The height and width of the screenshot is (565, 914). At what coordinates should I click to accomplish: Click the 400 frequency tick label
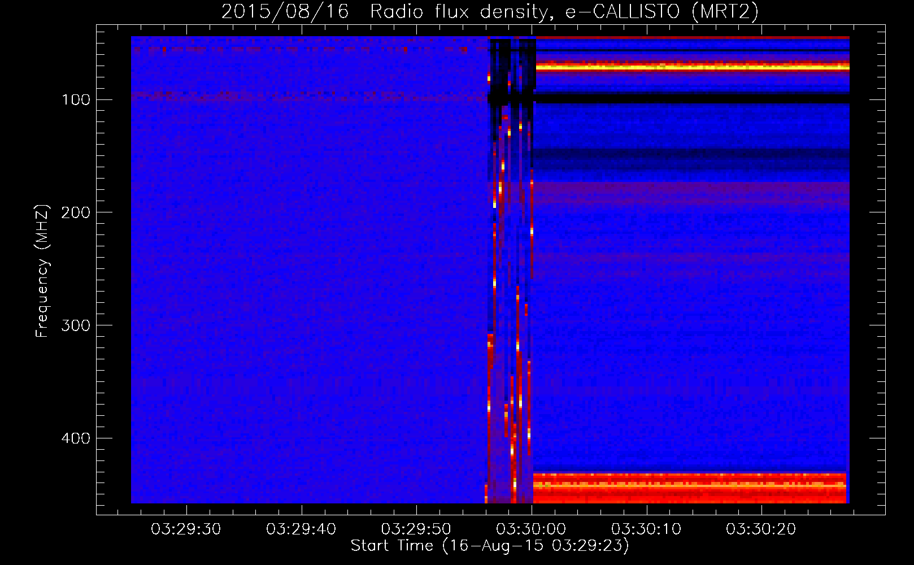(x=75, y=438)
